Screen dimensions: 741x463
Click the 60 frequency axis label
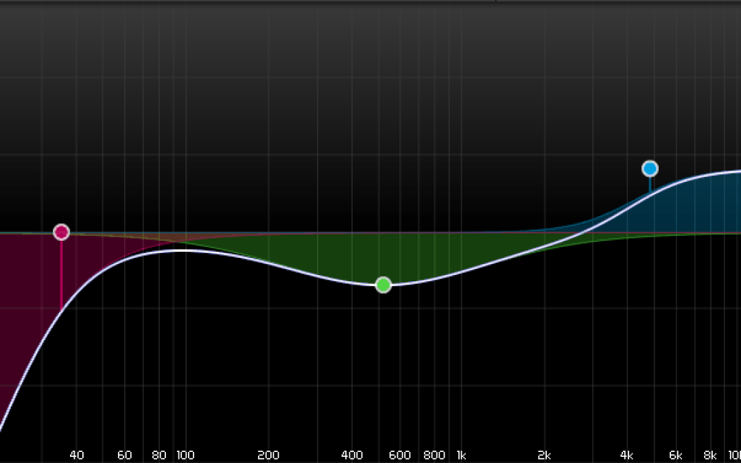click(x=125, y=455)
